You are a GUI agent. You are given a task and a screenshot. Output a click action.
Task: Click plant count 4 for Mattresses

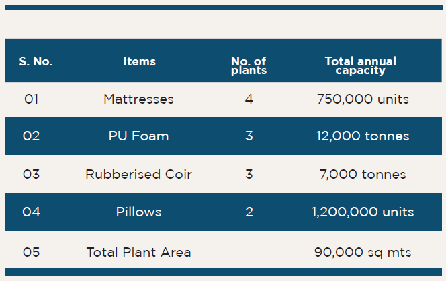[x=249, y=99]
